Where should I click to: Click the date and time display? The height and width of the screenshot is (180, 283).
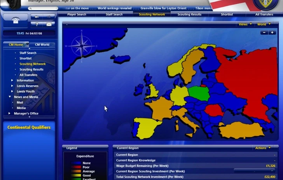click(x=29, y=33)
